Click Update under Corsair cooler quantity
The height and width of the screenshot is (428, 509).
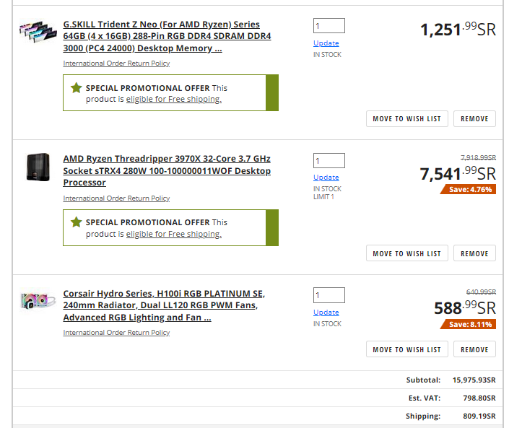coord(326,313)
